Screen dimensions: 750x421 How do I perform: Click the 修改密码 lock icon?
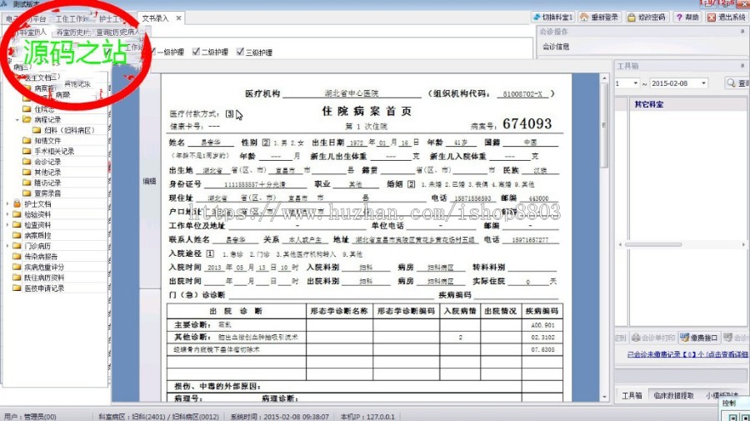[632, 18]
